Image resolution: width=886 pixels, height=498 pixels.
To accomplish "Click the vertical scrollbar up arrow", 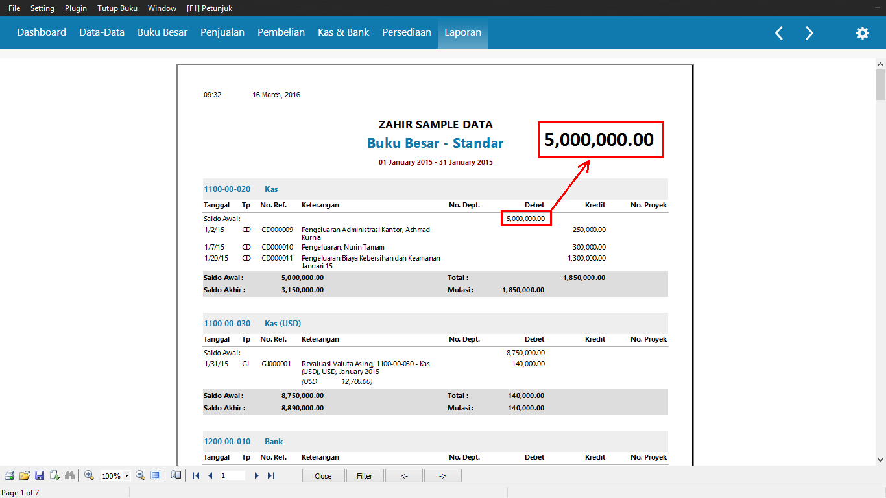I will 880,64.
